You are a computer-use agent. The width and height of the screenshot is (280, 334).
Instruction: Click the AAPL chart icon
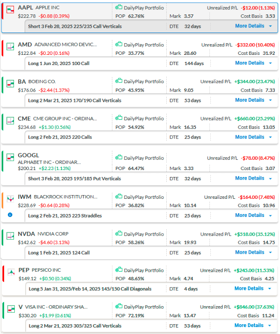10,10
